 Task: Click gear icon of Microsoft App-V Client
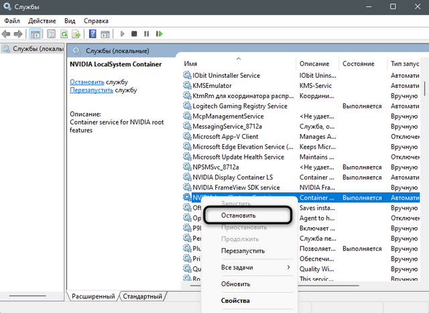[187, 136]
